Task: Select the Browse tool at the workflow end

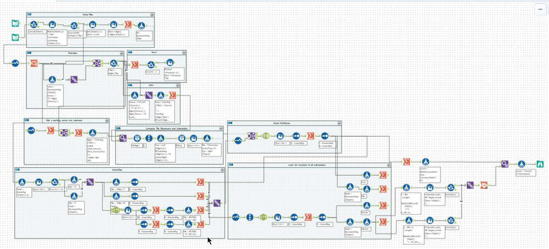Action: (x=541, y=164)
